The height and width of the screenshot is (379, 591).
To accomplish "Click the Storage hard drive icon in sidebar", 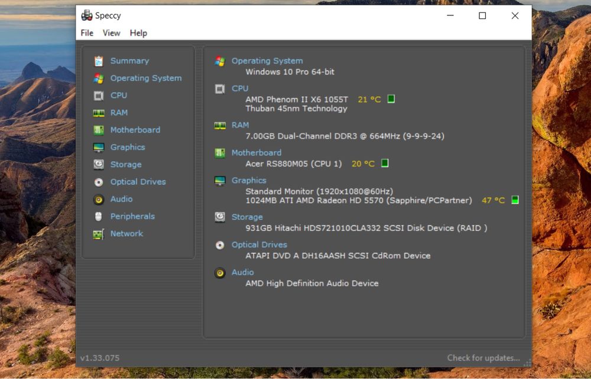I will coord(98,165).
